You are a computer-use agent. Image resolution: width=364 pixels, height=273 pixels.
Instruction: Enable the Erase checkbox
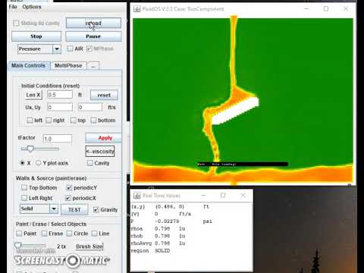coord(44,234)
